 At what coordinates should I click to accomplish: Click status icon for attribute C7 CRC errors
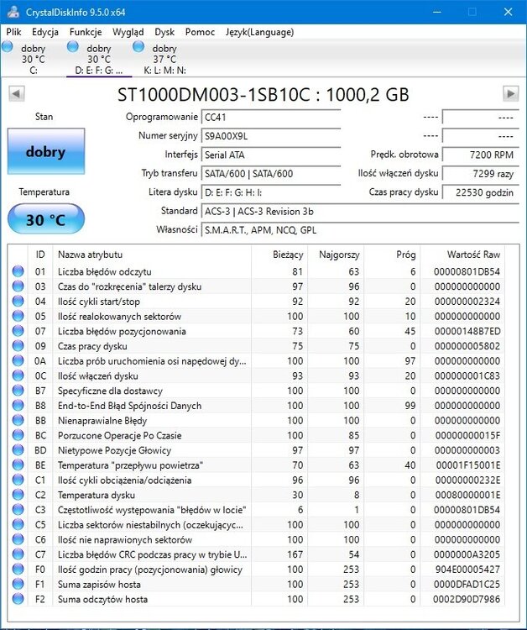(x=18, y=554)
